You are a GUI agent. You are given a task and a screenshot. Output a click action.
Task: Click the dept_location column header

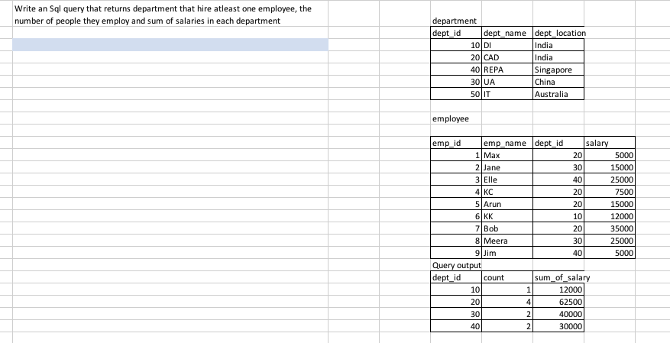[558, 33]
